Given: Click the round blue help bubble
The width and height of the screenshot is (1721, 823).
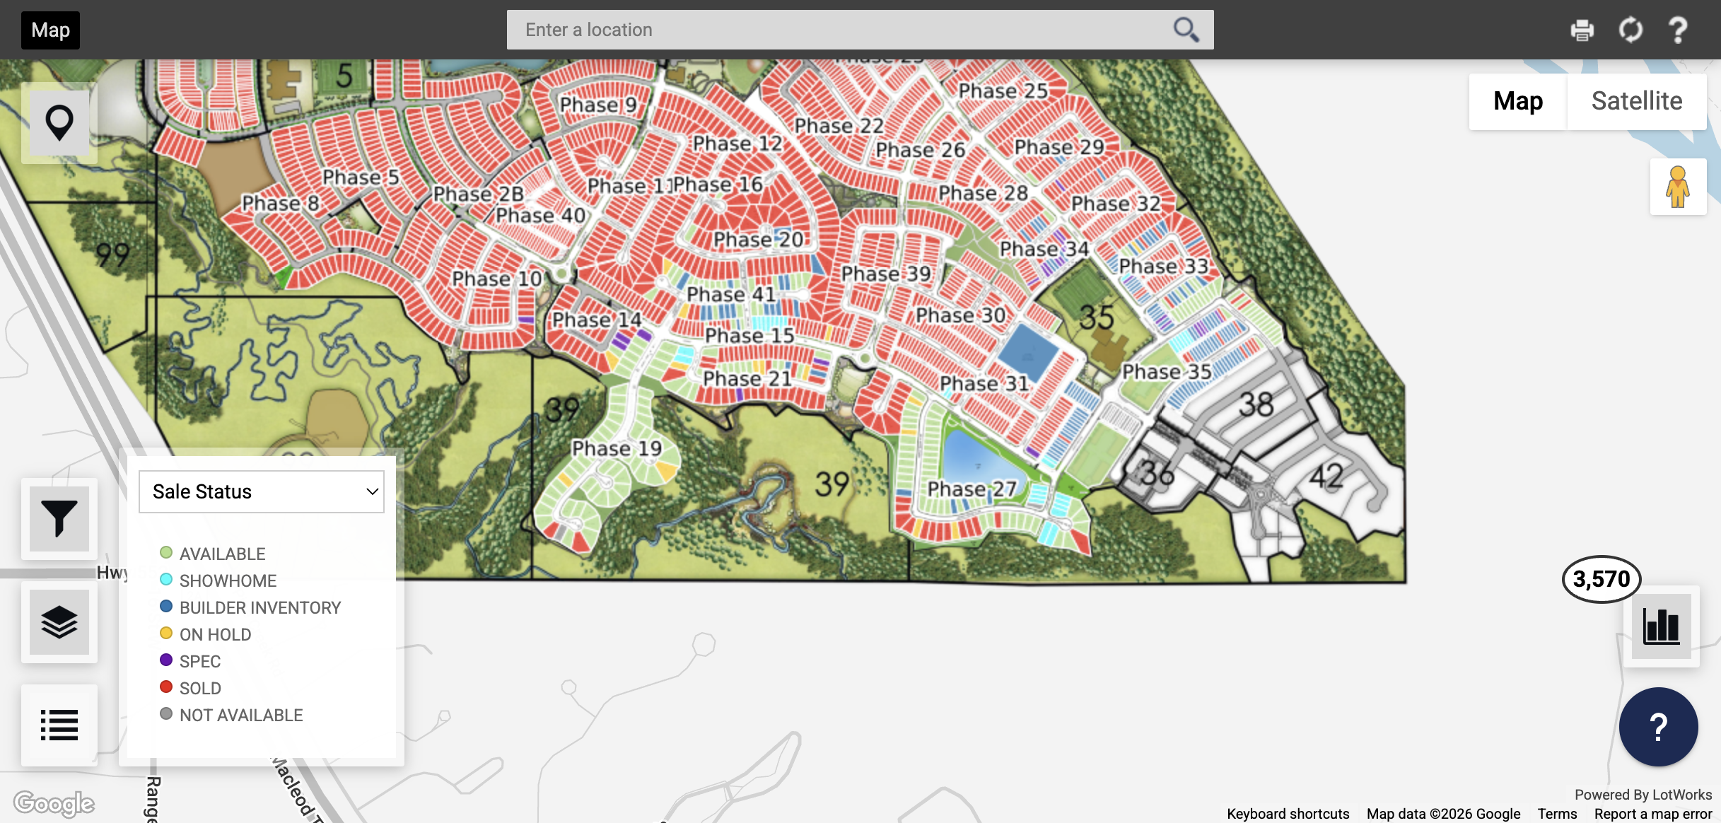Looking at the screenshot, I should [x=1658, y=727].
